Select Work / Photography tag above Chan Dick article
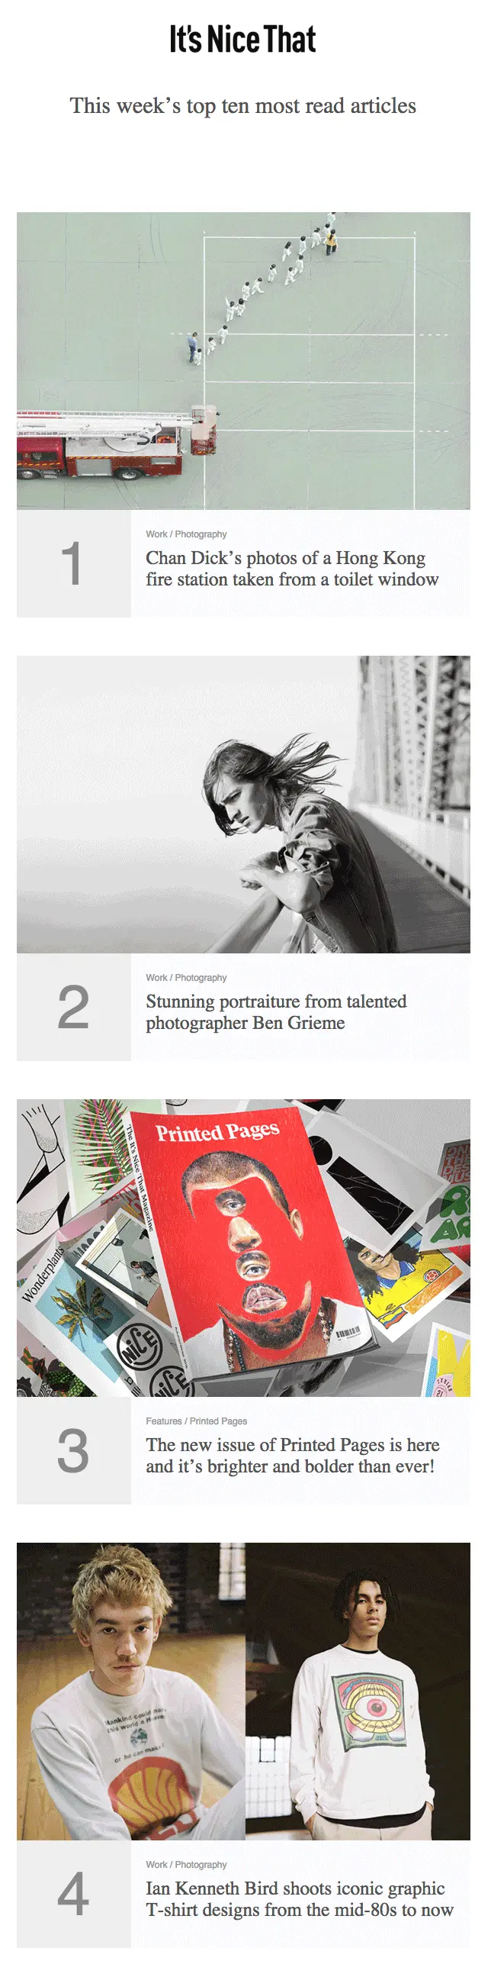Image resolution: width=491 pixels, height=1961 pixels. [x=186, y=534]
